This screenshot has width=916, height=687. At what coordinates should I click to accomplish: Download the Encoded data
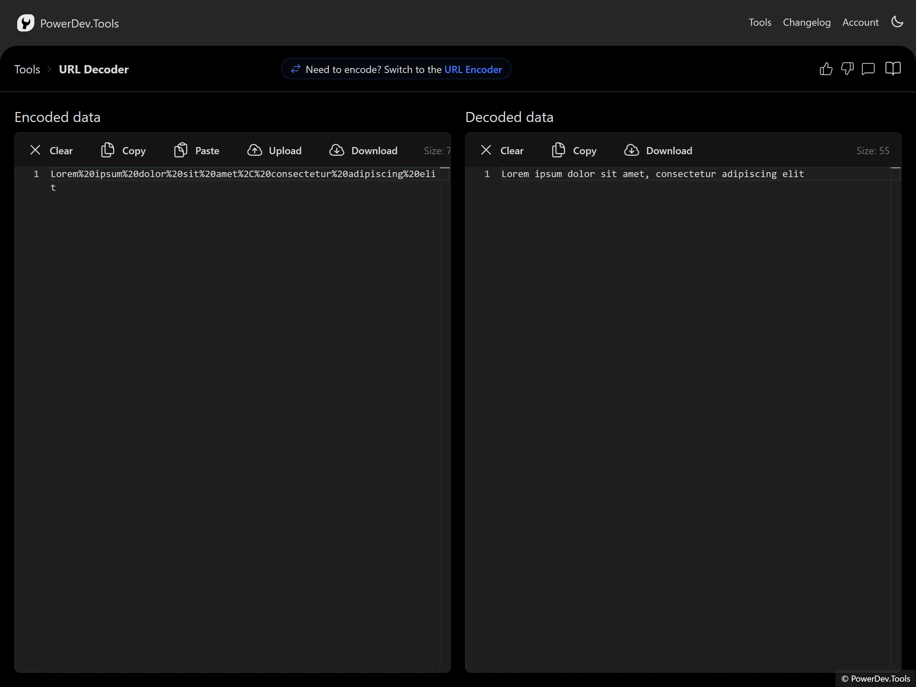[x=363, y=150]
